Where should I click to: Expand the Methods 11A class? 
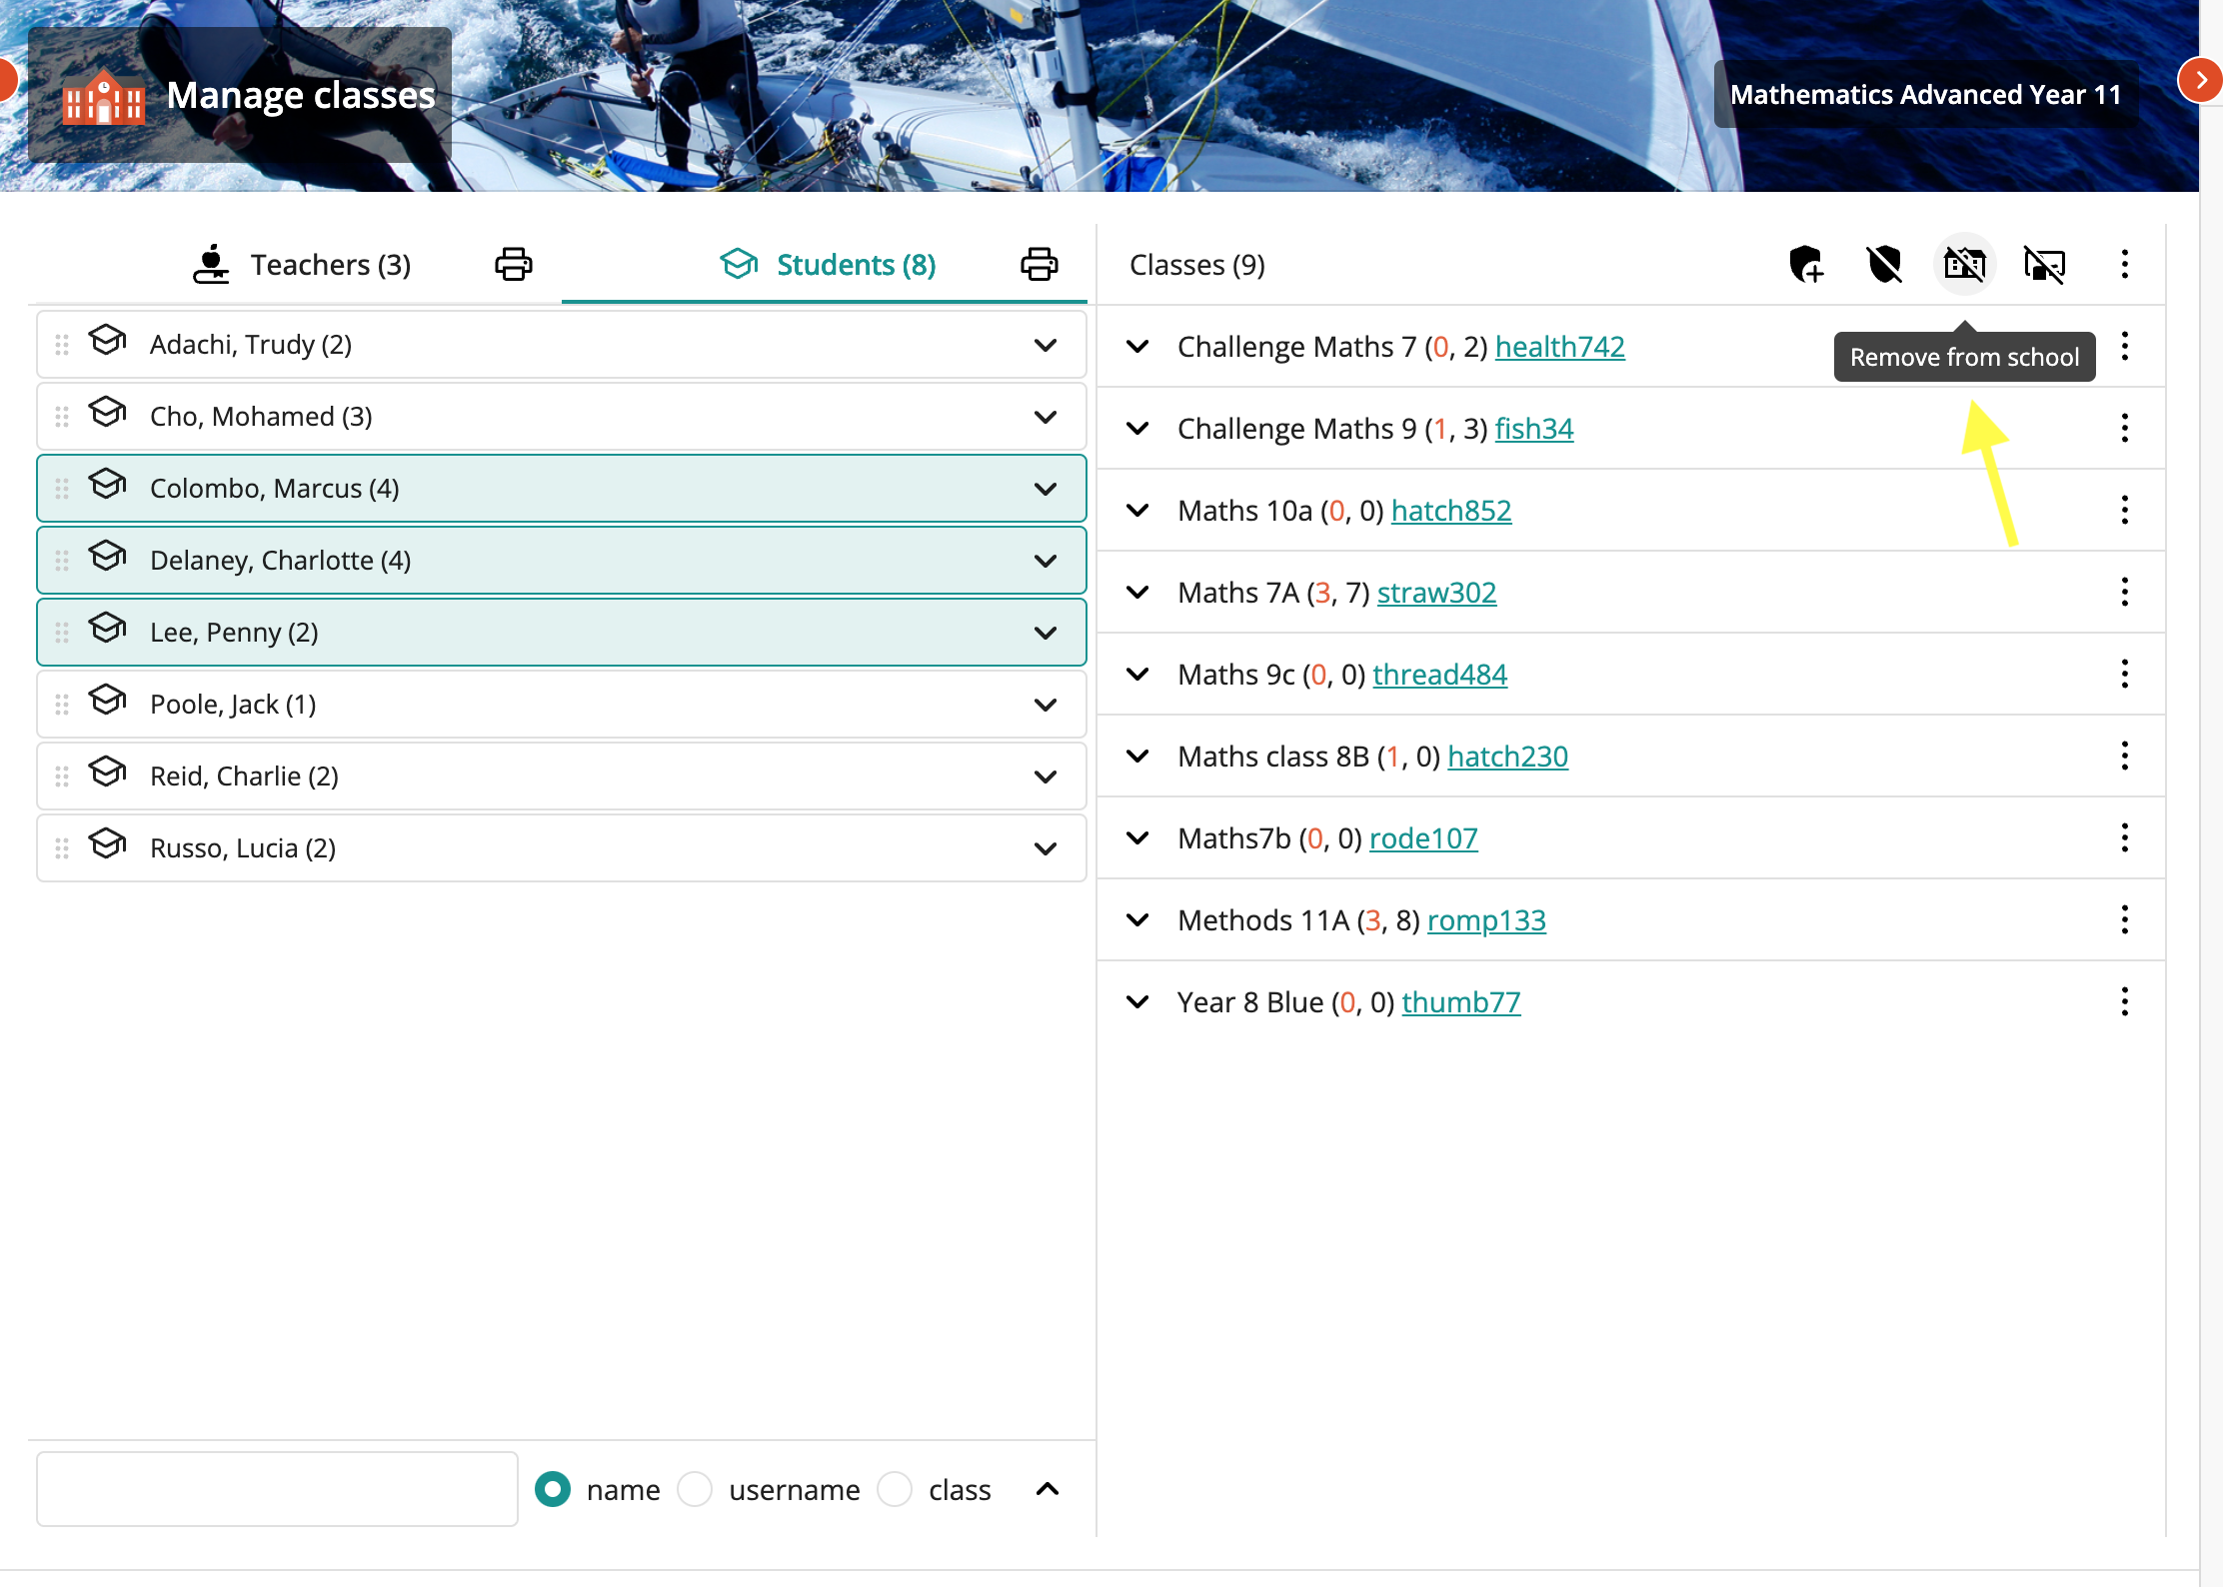1137,920
